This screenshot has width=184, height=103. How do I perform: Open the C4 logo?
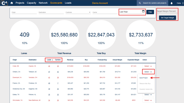point(4,3)
